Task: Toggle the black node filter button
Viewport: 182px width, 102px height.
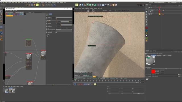Action: point(25,14)
